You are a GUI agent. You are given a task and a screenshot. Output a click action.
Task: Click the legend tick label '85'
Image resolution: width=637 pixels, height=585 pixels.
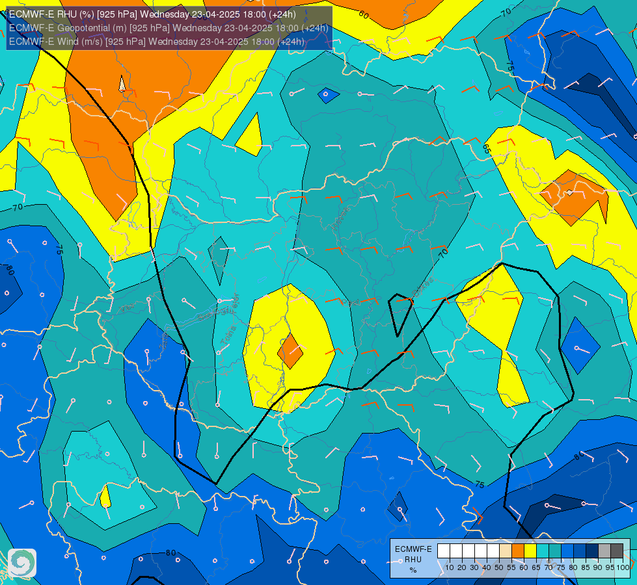pos(586,567)
